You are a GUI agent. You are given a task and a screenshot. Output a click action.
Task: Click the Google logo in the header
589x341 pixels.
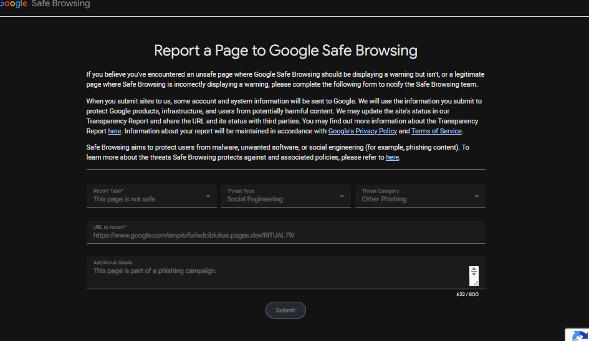(x=14, y=4)
